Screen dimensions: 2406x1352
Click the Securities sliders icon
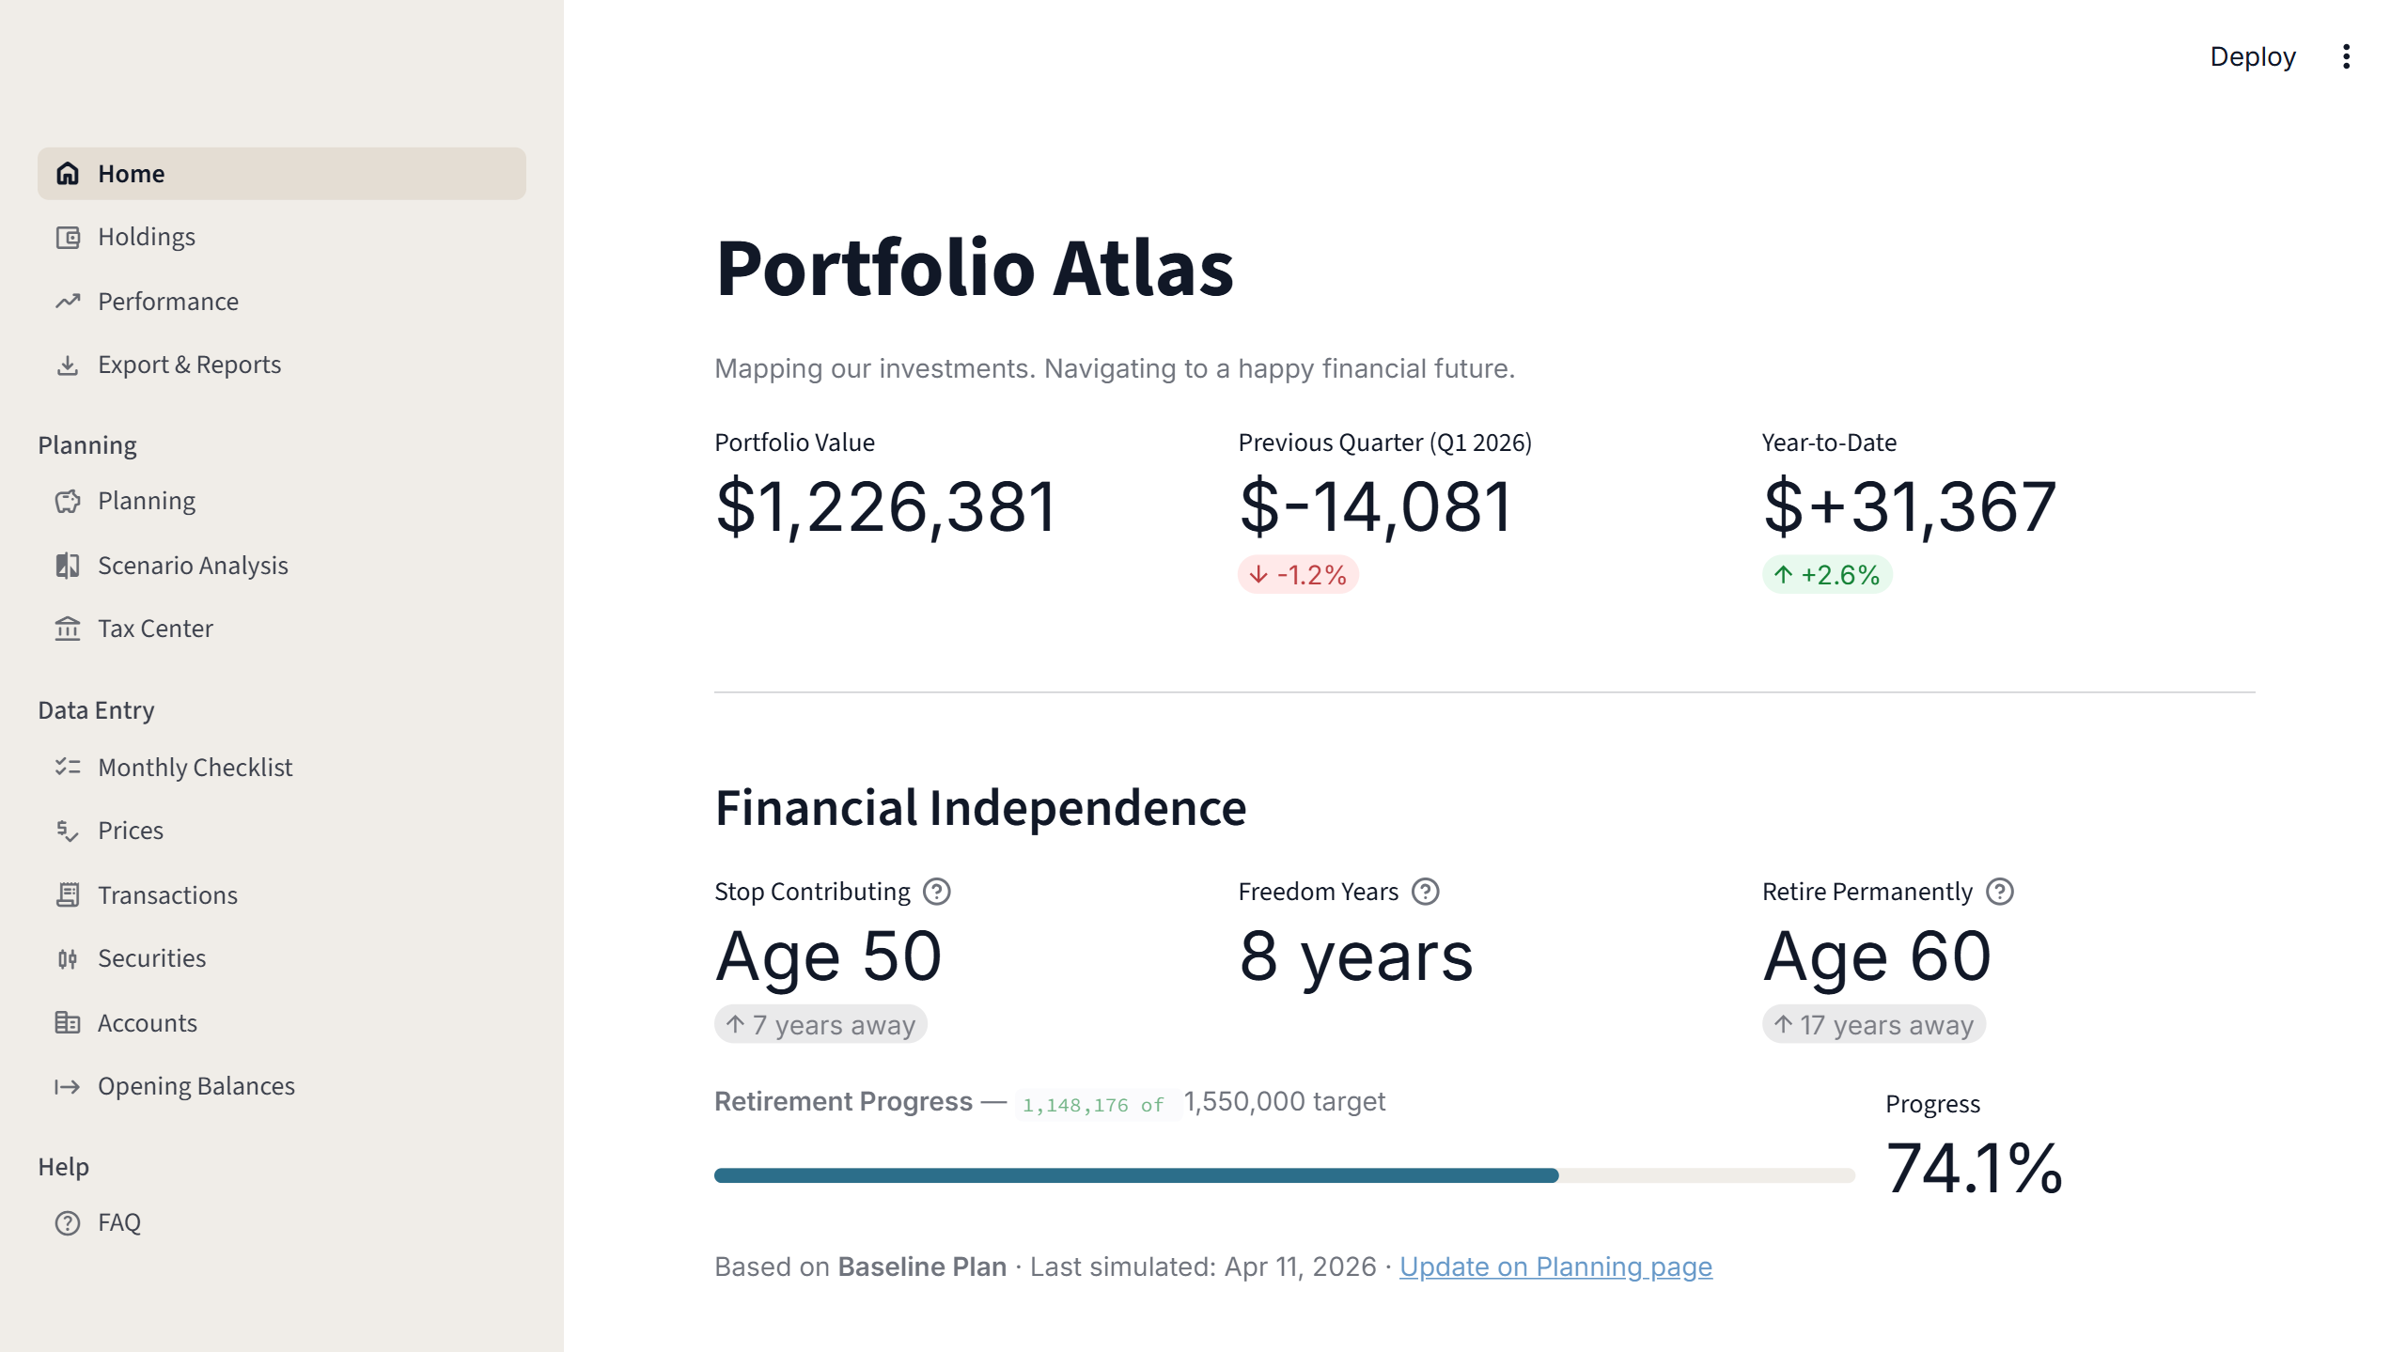[x=67, y=958]
